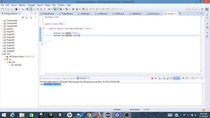Click the Clear Console icon

pyautogui.click(x=164, y=78)
